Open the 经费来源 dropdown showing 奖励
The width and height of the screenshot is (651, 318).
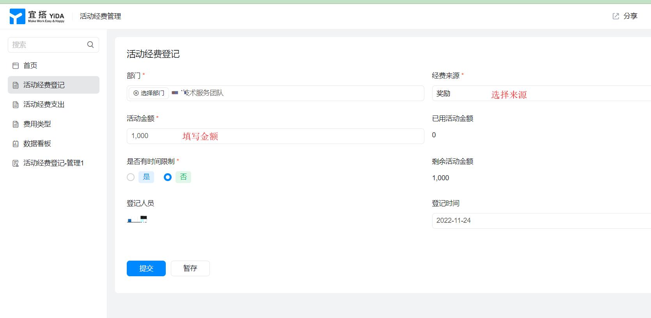click(x=541, y=93)
